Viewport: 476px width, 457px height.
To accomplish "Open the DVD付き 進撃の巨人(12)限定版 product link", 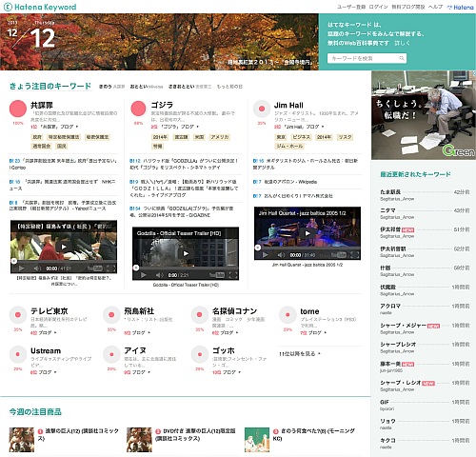I will coord(195,434).
